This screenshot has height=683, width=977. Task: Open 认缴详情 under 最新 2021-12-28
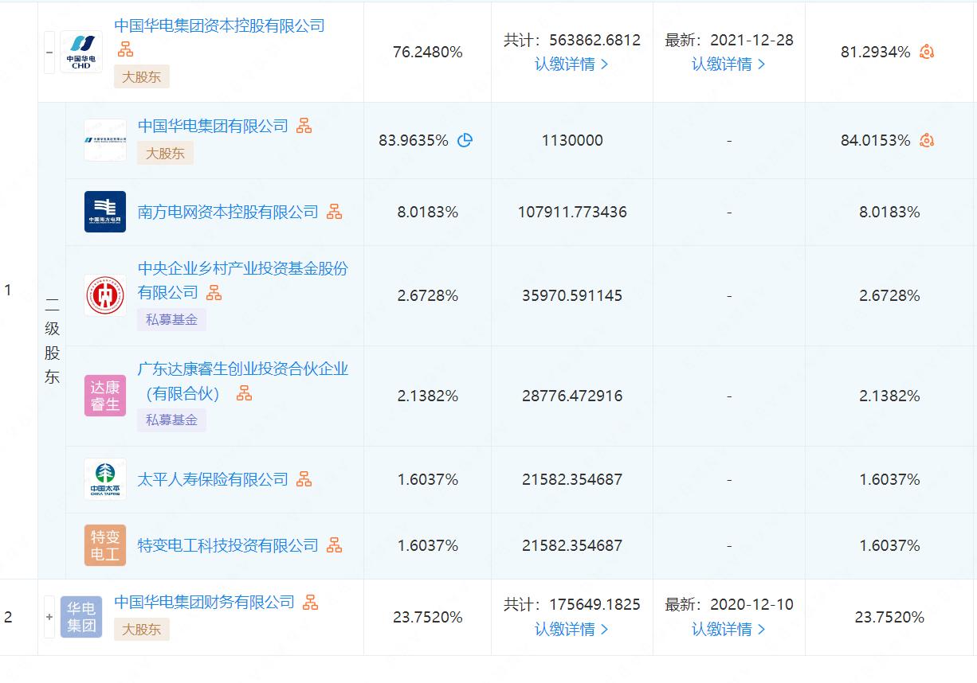tap(727, 64)
